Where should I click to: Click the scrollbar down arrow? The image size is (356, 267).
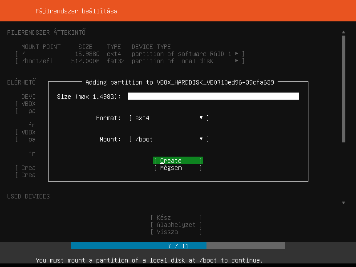(x=344, y=203)
